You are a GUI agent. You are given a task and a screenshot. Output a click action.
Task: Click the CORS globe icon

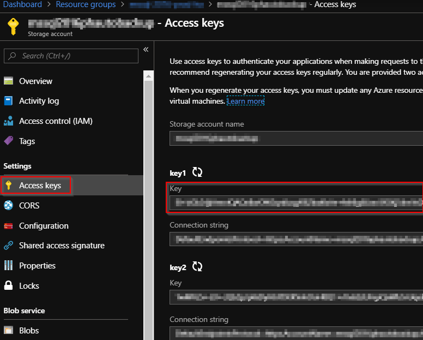coord(8,205)
